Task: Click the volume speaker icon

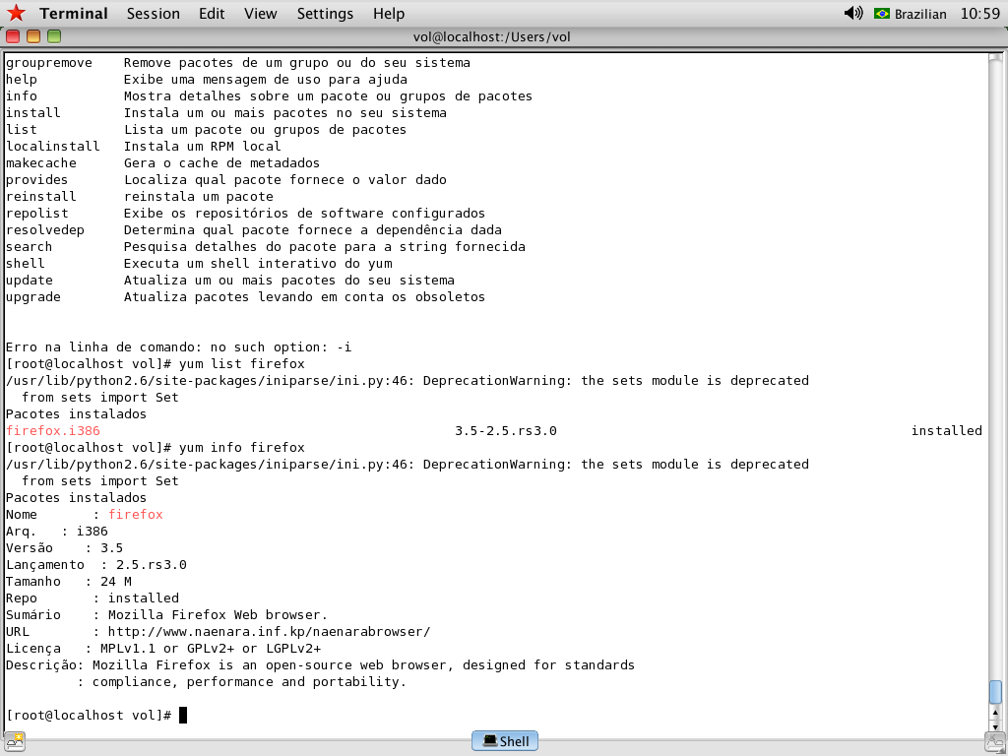Action: (x=853, y=13)
